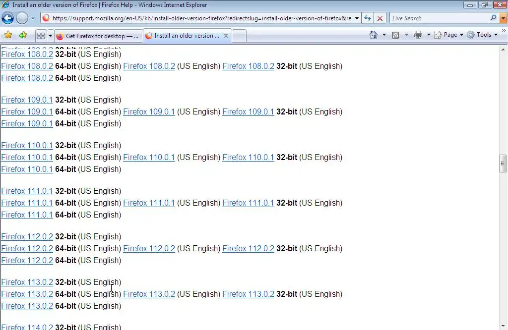This screenshot has width=508, height=330.
Task: Go back using the Back arrow button
Action: point(8,18)
